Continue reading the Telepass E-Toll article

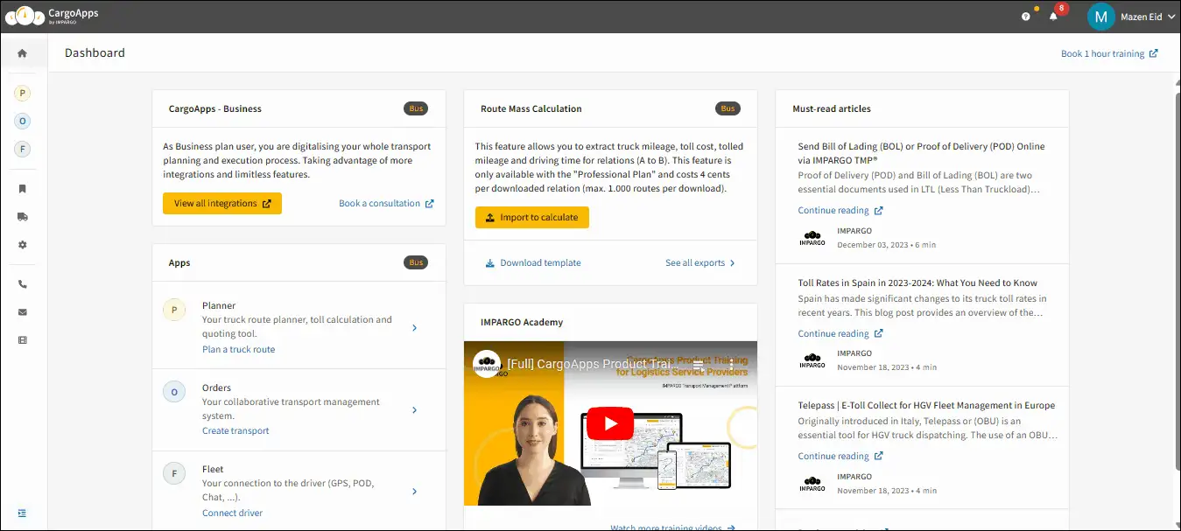click(x=840, y=456)
